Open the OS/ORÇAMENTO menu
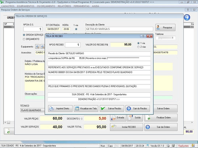The height and width of the screenshot is (148, 198). [46, 6]
